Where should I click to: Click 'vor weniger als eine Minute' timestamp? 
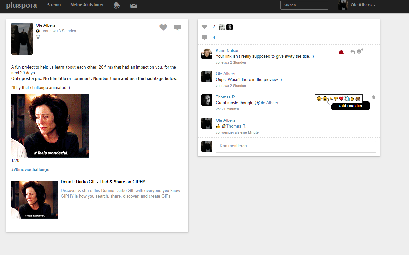237,133
